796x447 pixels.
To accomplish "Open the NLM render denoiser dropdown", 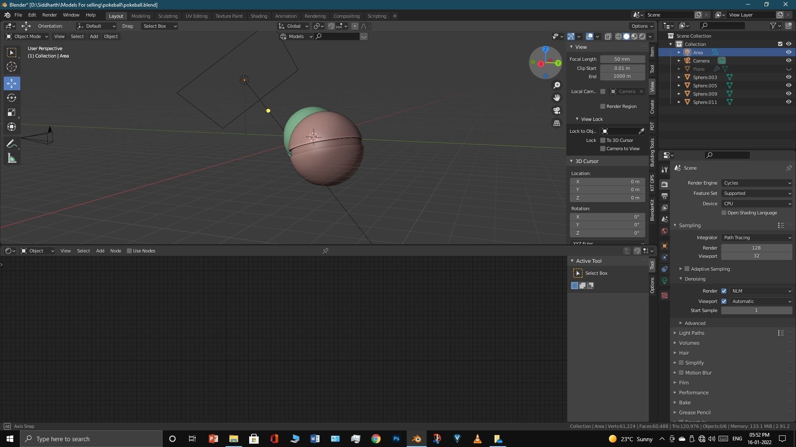I will pos(761,291).
